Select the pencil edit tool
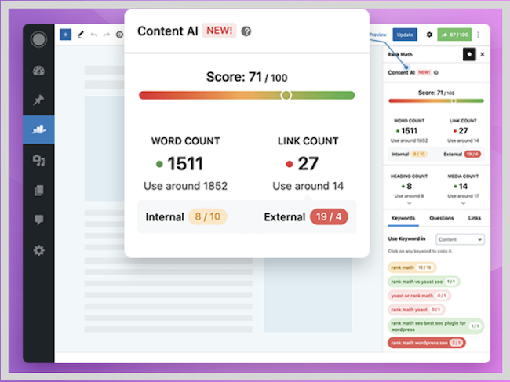 click(x=81, y=35)
